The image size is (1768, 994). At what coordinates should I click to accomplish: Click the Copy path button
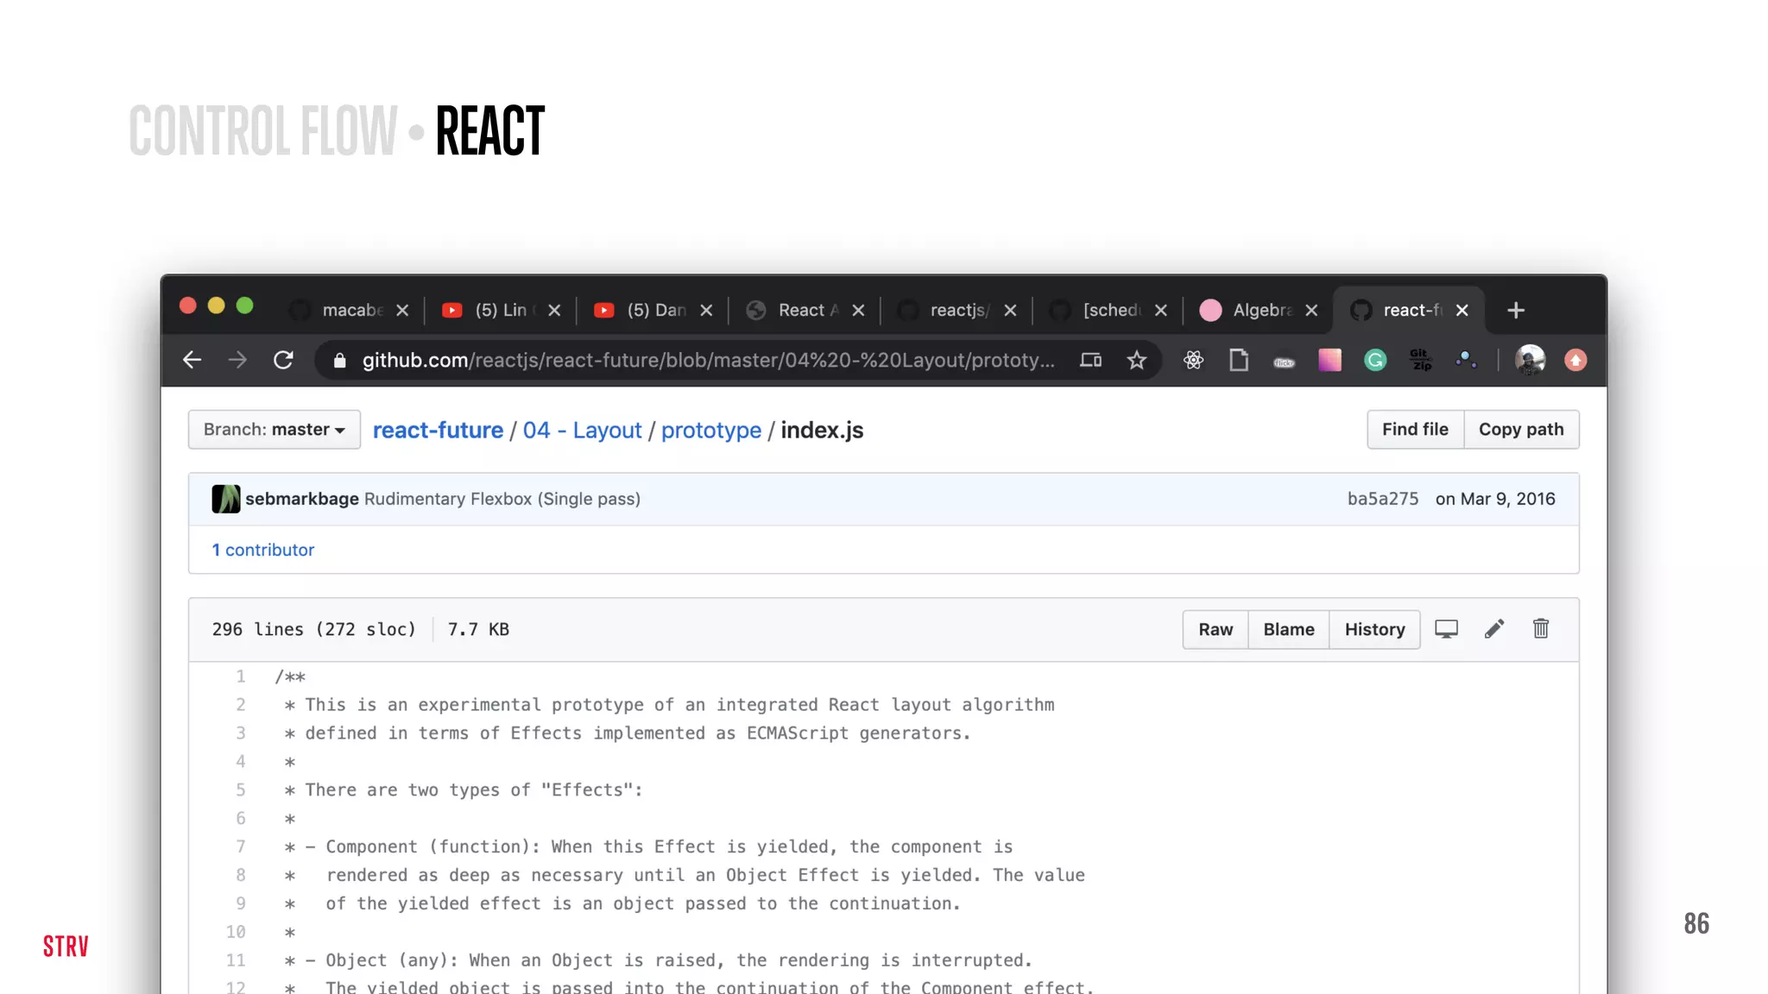tap(1521, 430)
